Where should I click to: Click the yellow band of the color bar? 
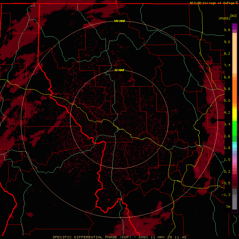pyautogui.click(x=234, y=114)
